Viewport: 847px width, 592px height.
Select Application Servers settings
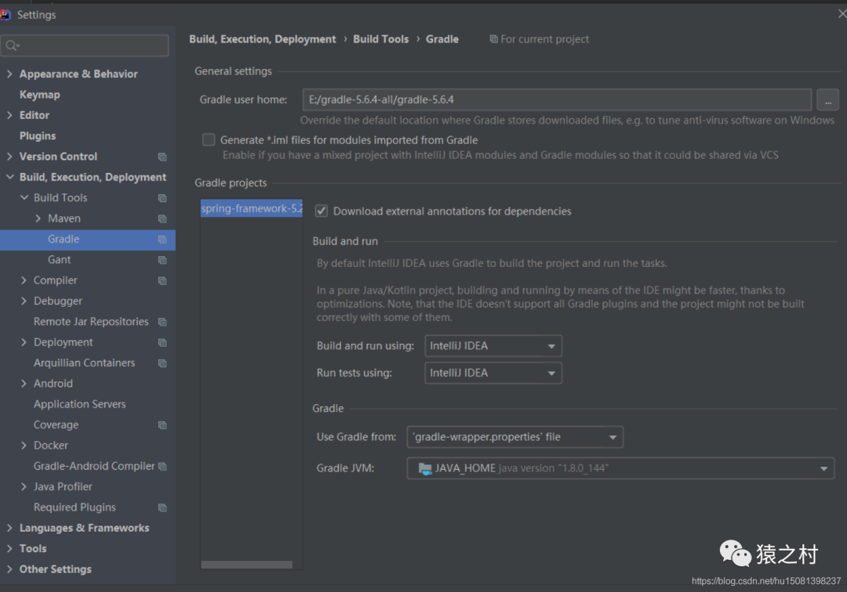point(79,404)
